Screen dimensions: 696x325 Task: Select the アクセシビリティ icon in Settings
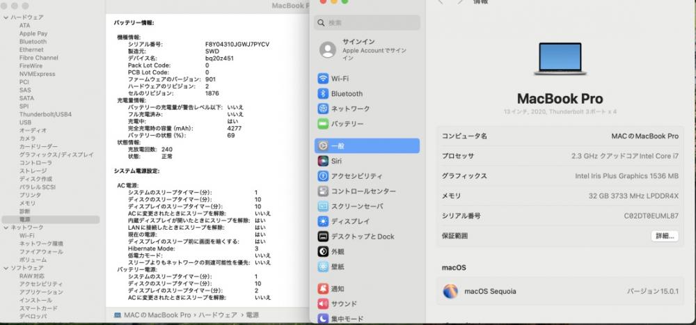click(323, 176)
